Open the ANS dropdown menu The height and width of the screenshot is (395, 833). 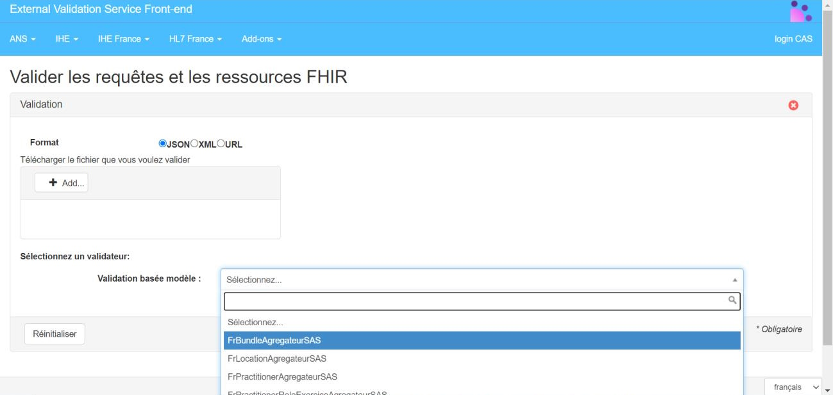pos(22,39)
